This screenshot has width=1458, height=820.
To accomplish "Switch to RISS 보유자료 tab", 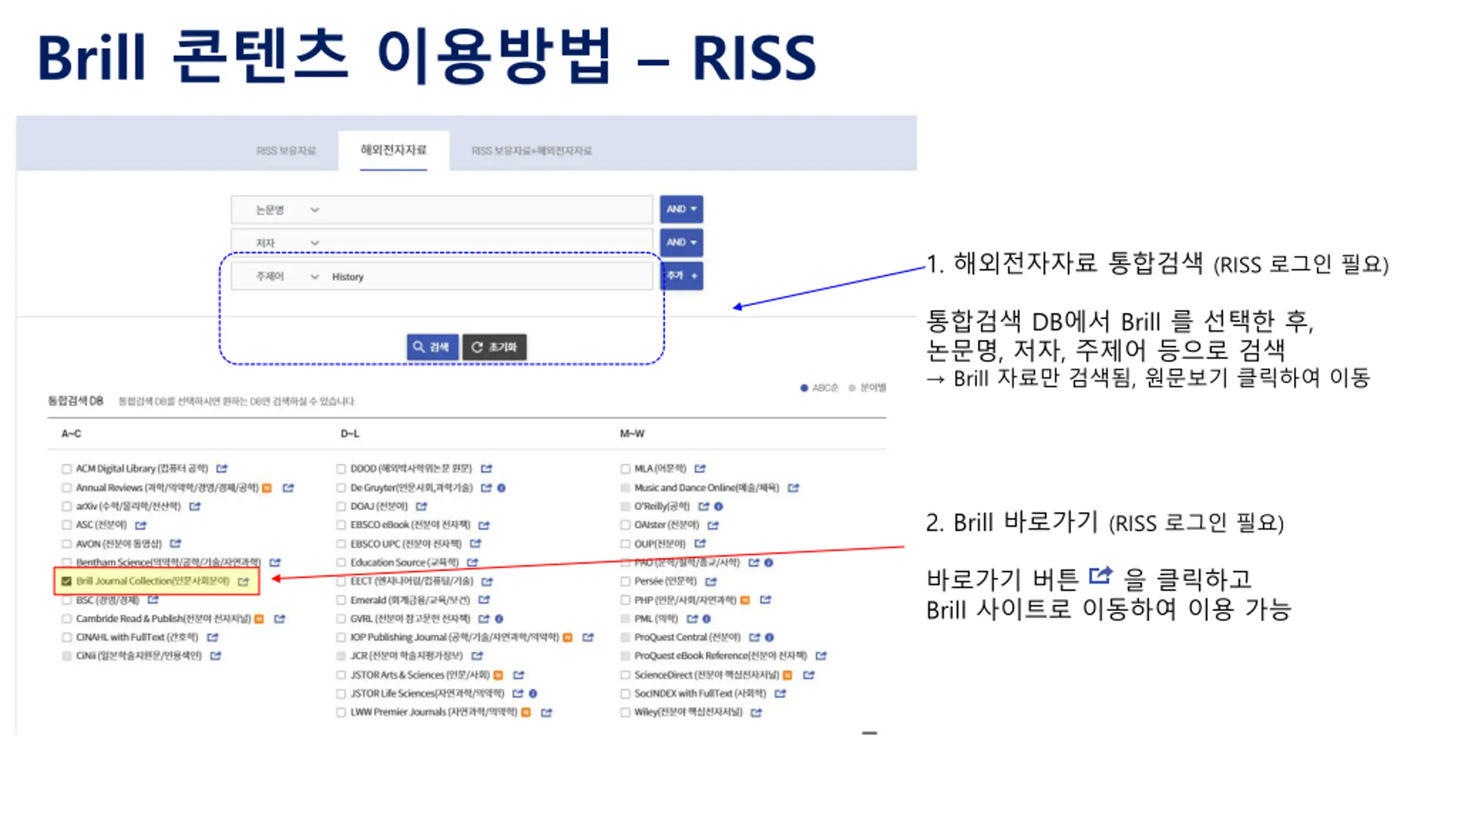I will [286, 151].
